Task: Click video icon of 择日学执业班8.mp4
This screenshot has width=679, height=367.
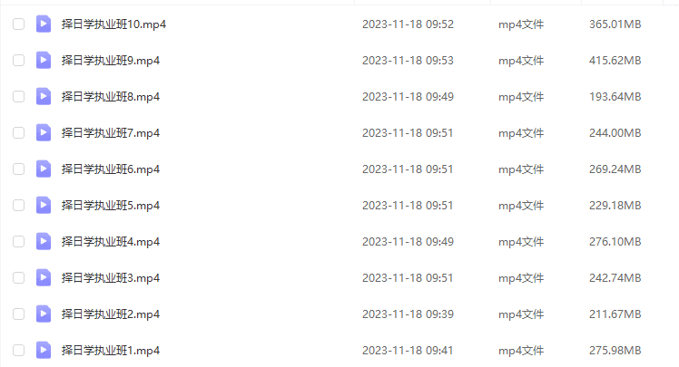Action: (x=44, y=96)
